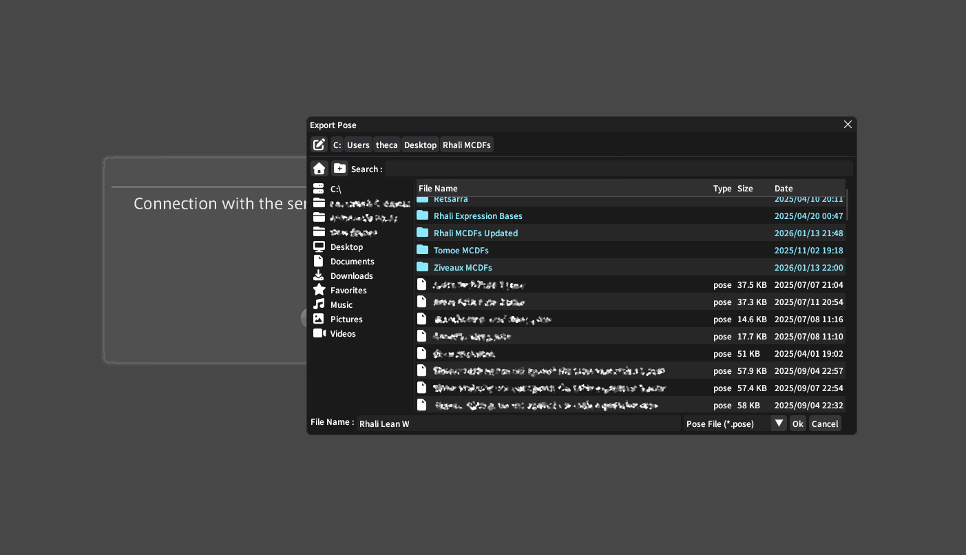Image resolution: width=966 pixels, height=555 pixels.
Task: Sort file list by Date column
Action: (x=784, y=189)
